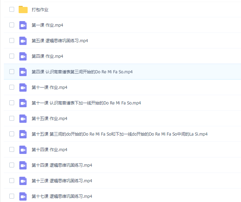Click video icon for 第十五课 作业.mp4
Image resolution: width=241 pixels, height=202 pixels.
click(x=23, y=118)
